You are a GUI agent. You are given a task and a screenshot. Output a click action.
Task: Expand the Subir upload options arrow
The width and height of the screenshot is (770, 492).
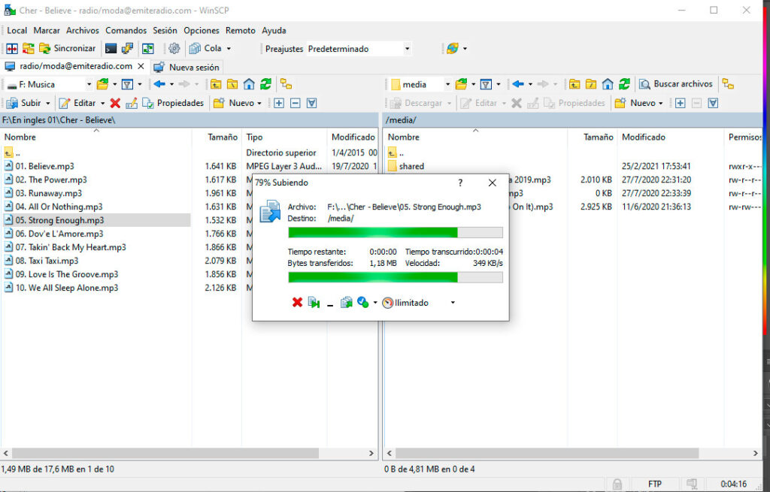pos(47,103)
